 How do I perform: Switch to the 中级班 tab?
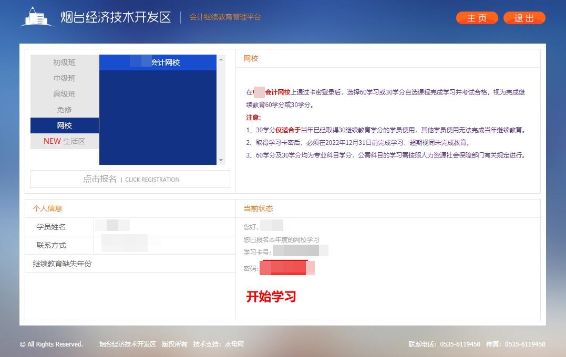pyautogui.click(x=64, y=78)
